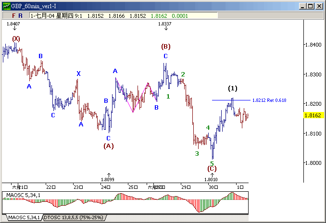The width and height of the screenshot is (326, 223).
Task: Maximize the GBP_60min_ver1-I chart window
Action: point(311,6)
